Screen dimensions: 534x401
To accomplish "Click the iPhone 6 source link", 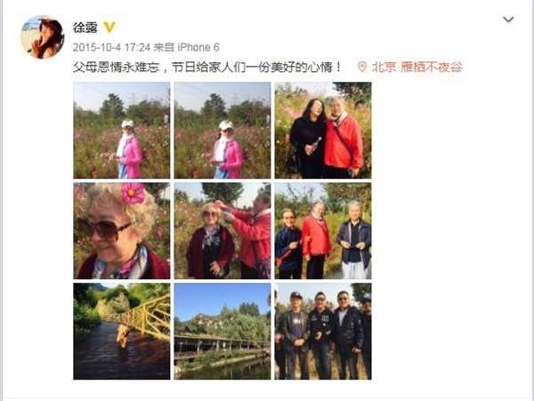I will point(198,47).
